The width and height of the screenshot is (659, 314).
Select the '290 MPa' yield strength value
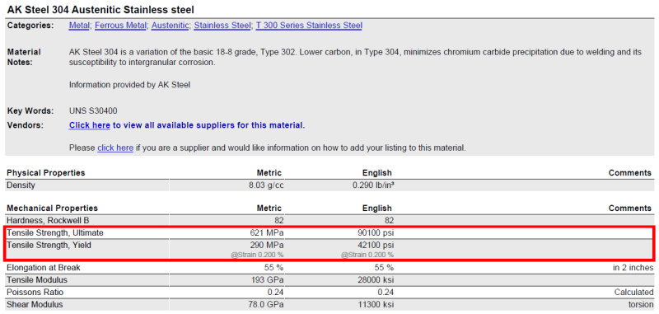coord(267,245)
